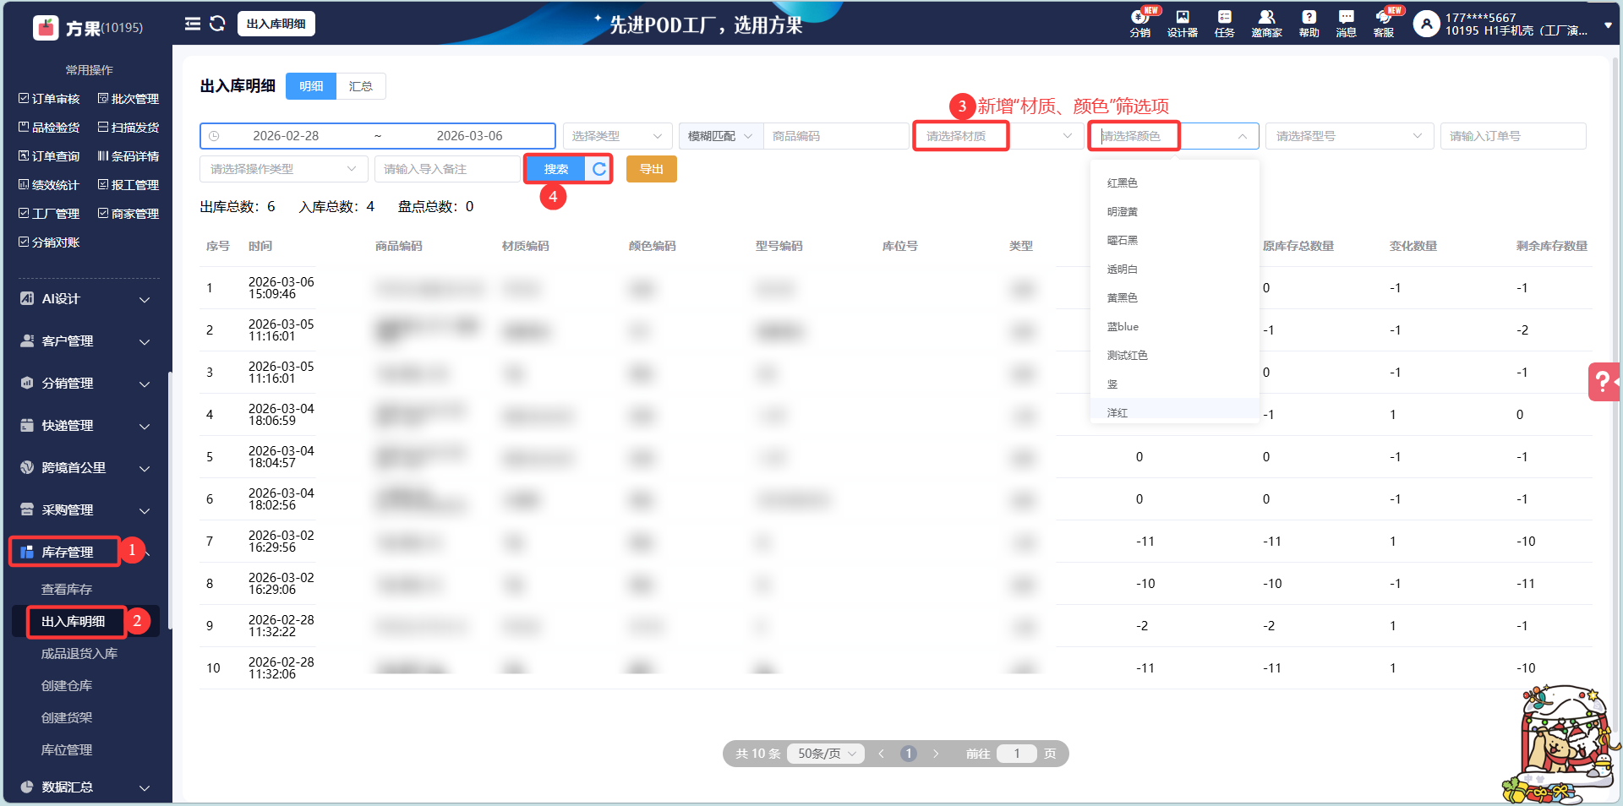Expand the 跨境首公里 menu
The image size is (1623, 806).
point(85,468)
